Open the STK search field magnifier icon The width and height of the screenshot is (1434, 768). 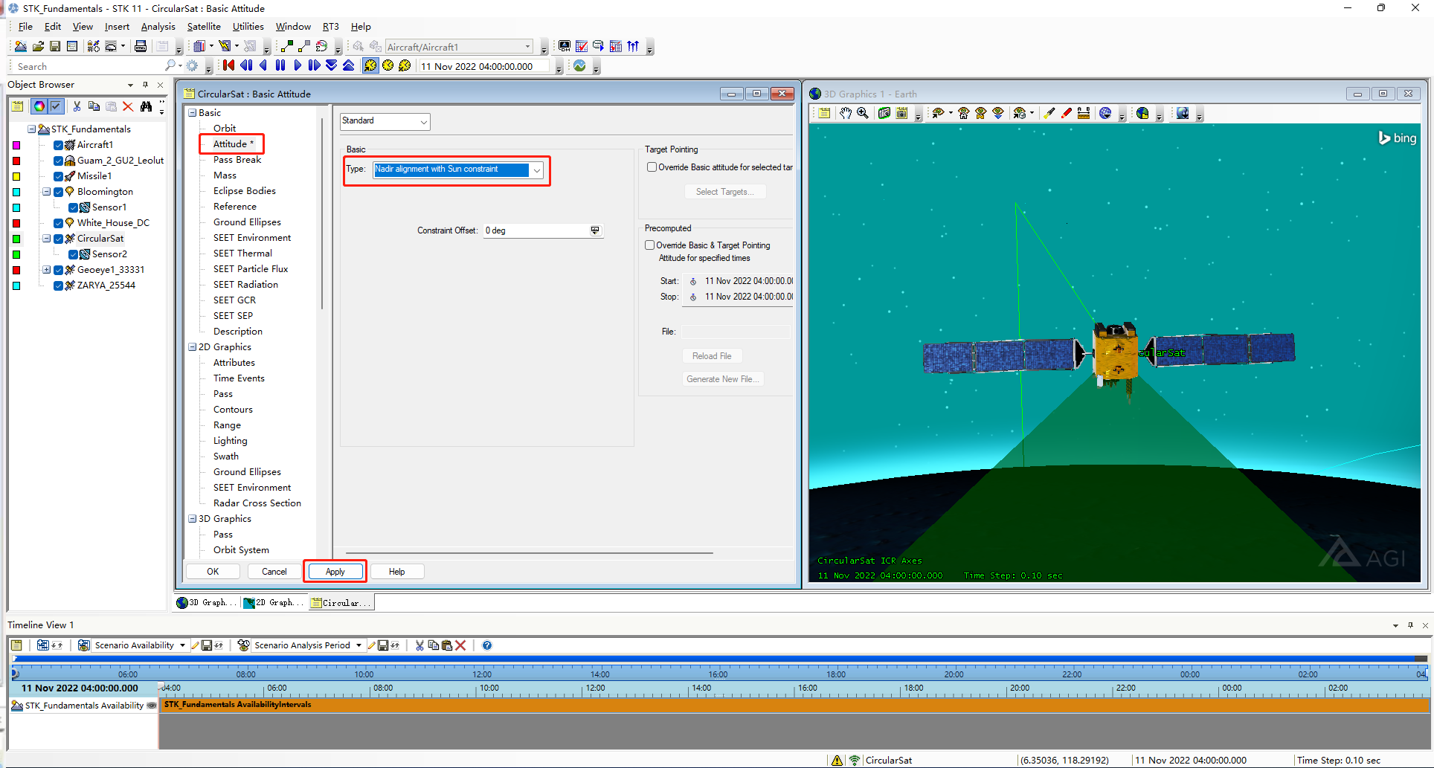tap(171, 65)
